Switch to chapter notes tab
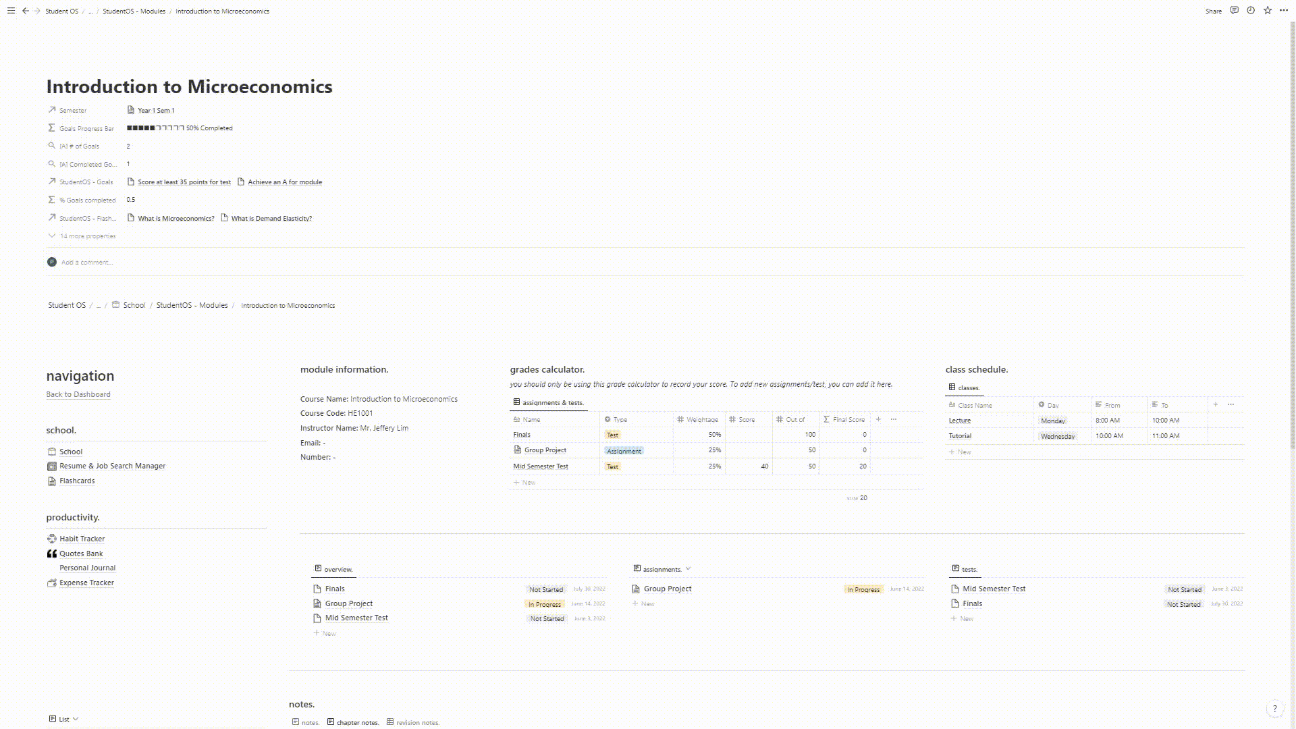This screenshot has width=1296, height=729. click(x=357, y=722)
